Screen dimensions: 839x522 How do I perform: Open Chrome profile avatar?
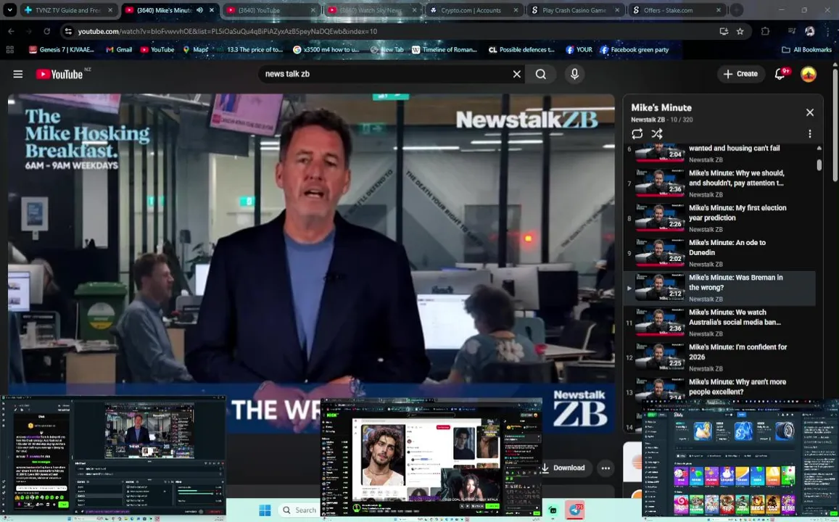click(809, 31)
